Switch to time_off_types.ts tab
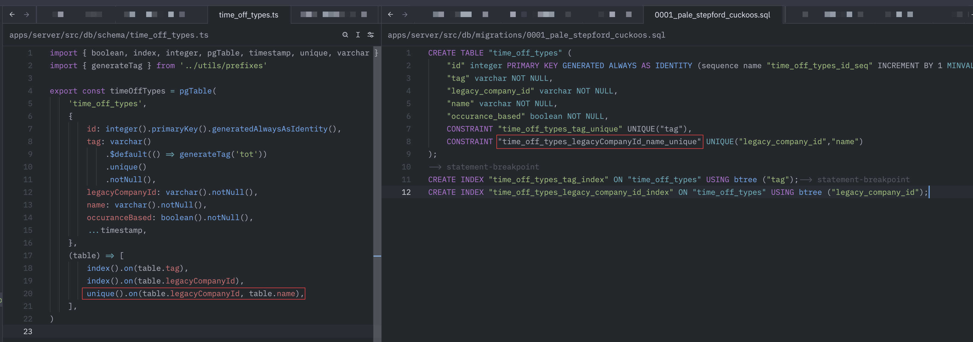The width and height of the screenshot is (973, 342). 248,15
